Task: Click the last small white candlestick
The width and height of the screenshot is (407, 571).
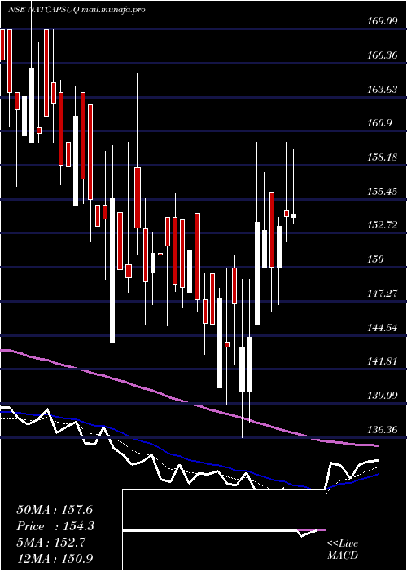Action: [294, 215]
